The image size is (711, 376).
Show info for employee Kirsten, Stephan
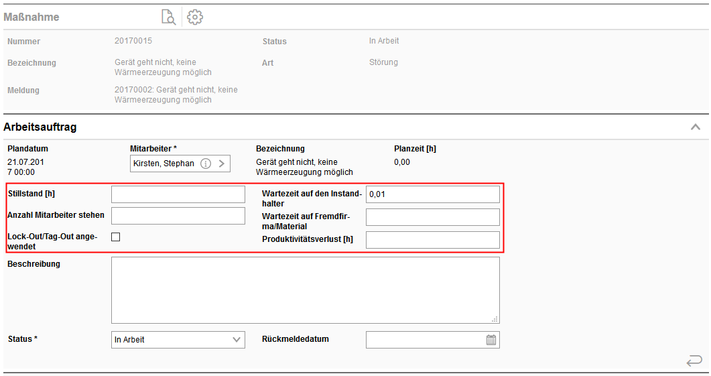tap(206, 164)
